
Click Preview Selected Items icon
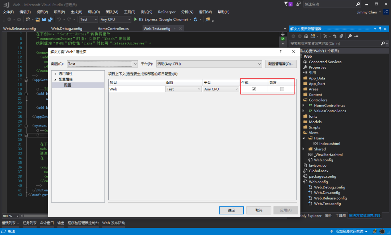356,36
